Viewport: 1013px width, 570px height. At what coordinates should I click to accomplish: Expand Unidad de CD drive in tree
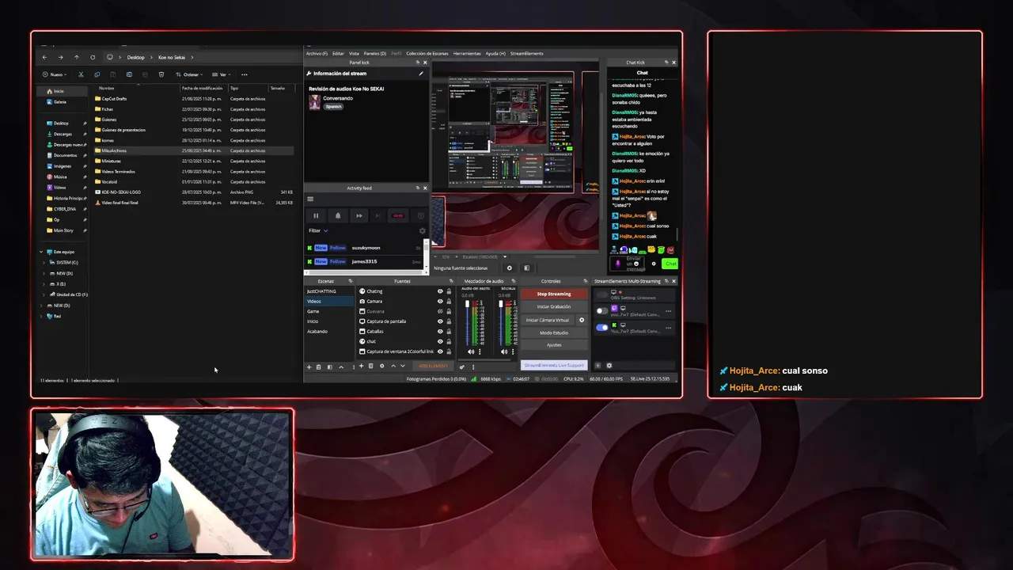point(44,294)
